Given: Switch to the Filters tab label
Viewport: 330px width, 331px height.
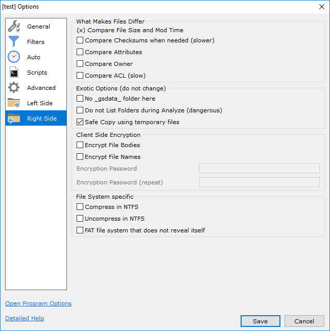Looking at the screenshot, I should pos(36,42).
